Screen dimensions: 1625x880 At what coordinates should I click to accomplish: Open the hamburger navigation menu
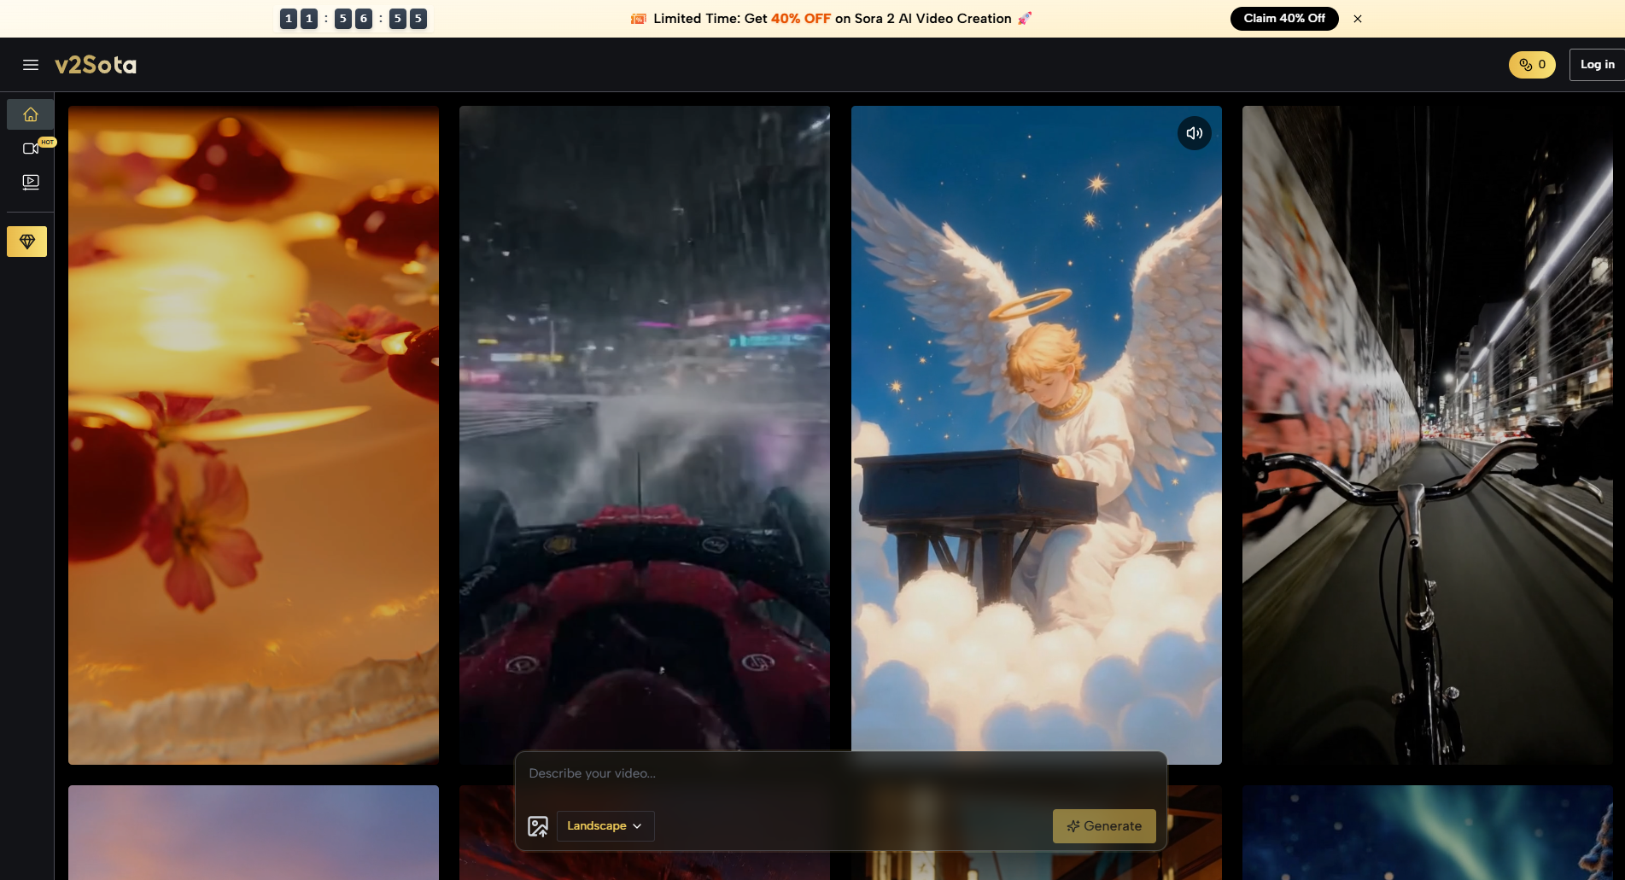point(31,65)
